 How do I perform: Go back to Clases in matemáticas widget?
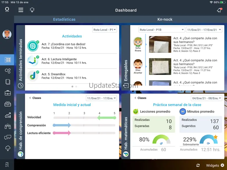(140, 98)
